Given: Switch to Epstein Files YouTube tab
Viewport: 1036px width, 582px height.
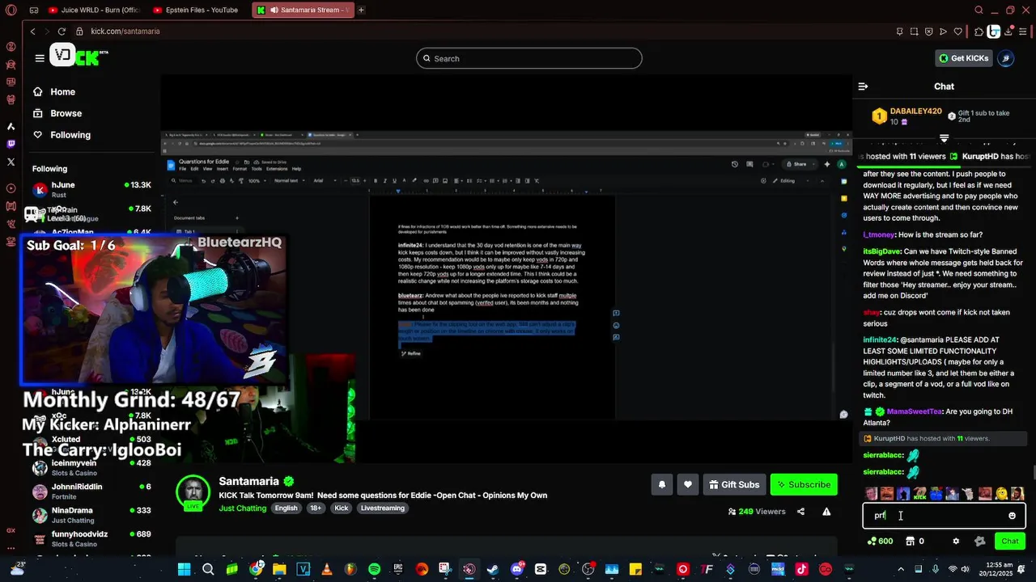Looking at the screenshot, I should [197, 10].
